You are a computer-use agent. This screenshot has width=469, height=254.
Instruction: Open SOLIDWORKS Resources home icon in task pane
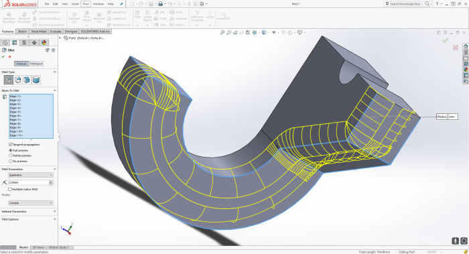(x=466, y=46)
